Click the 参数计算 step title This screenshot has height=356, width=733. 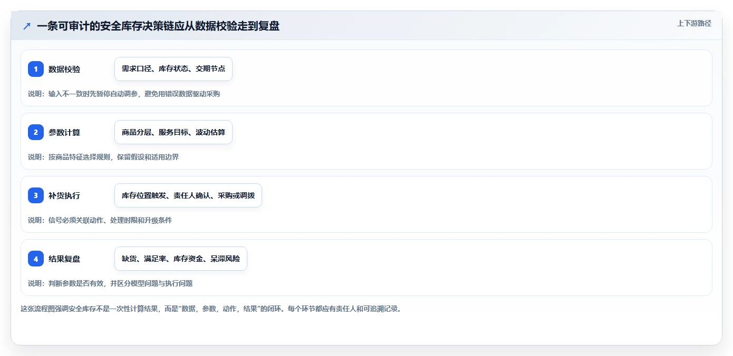[64, 132]
